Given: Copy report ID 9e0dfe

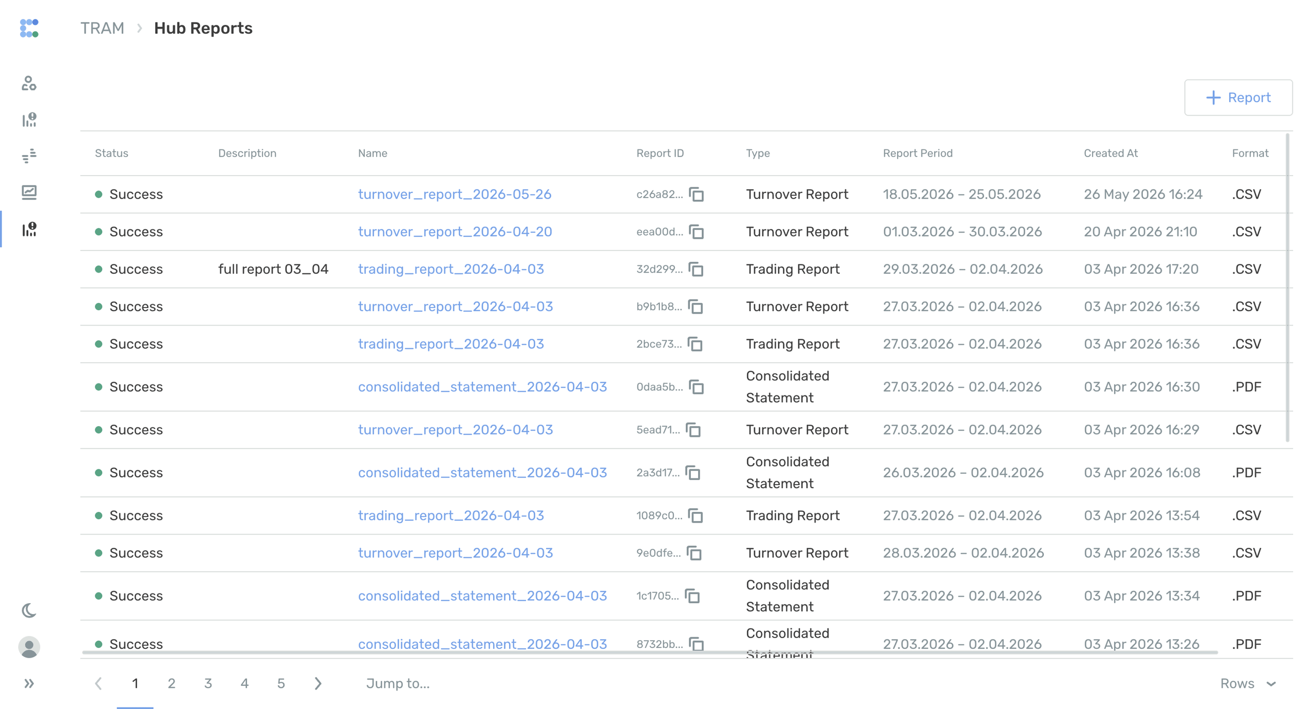Looking at the screenshot, I should pyautogui.click(x=694, y=553).
